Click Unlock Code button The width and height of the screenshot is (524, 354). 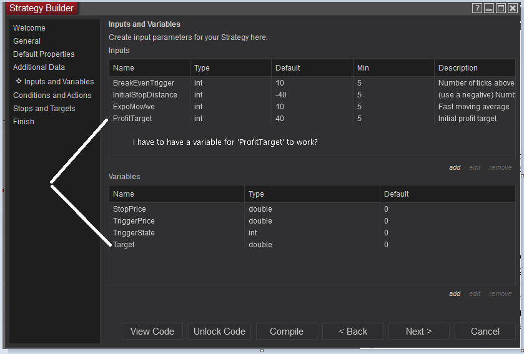coord(219,332)
